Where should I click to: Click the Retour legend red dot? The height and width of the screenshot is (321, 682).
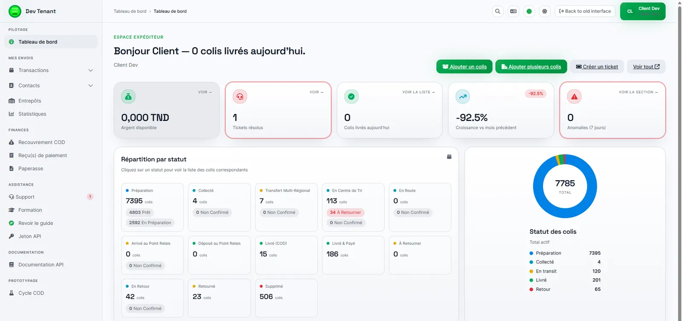point(531,289)
